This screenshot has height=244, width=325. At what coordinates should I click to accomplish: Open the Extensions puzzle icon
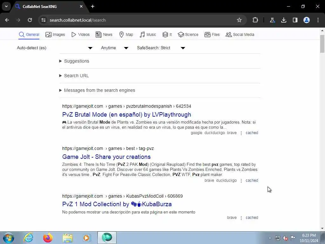pyautogui.click(x=255, y=20)
